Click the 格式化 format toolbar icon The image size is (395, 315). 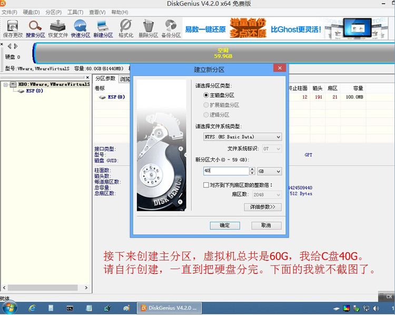(126, 28)
